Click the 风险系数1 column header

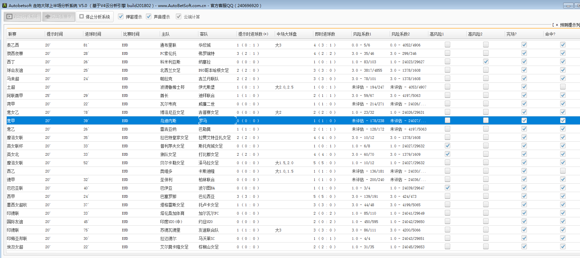tap(362, 34)
